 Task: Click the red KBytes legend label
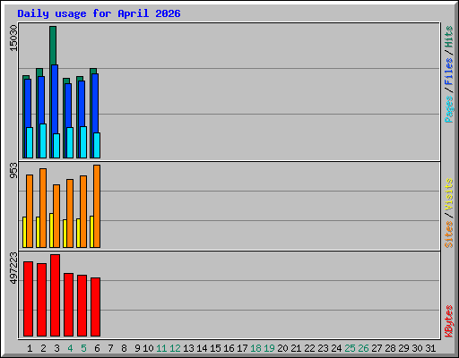pos(448,321)
